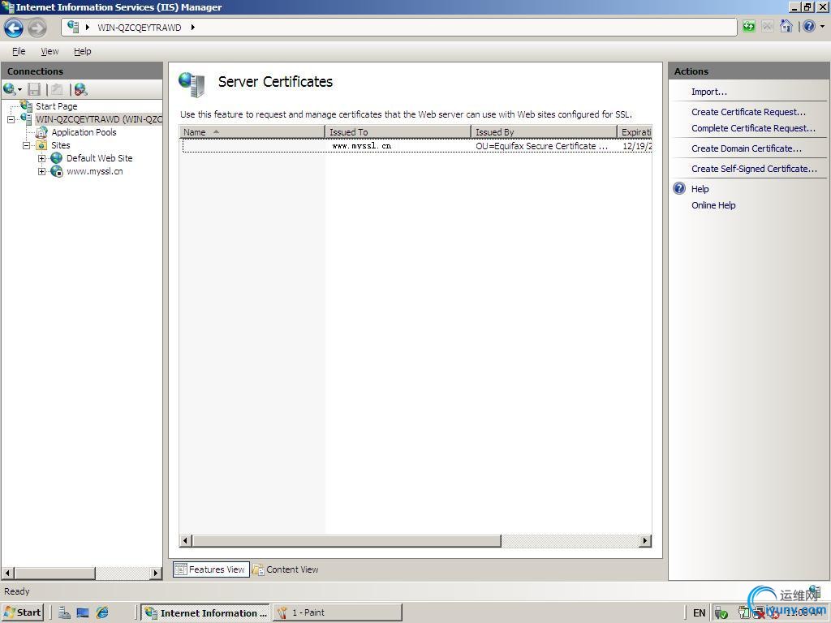This screenshot has height=623, width=831.
Task: Click the www.myssl.cn site globe icon
Action: point(57,171)
